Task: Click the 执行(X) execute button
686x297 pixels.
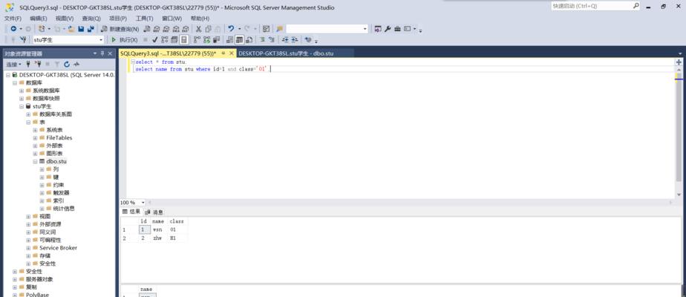Action: coord(124,40)
